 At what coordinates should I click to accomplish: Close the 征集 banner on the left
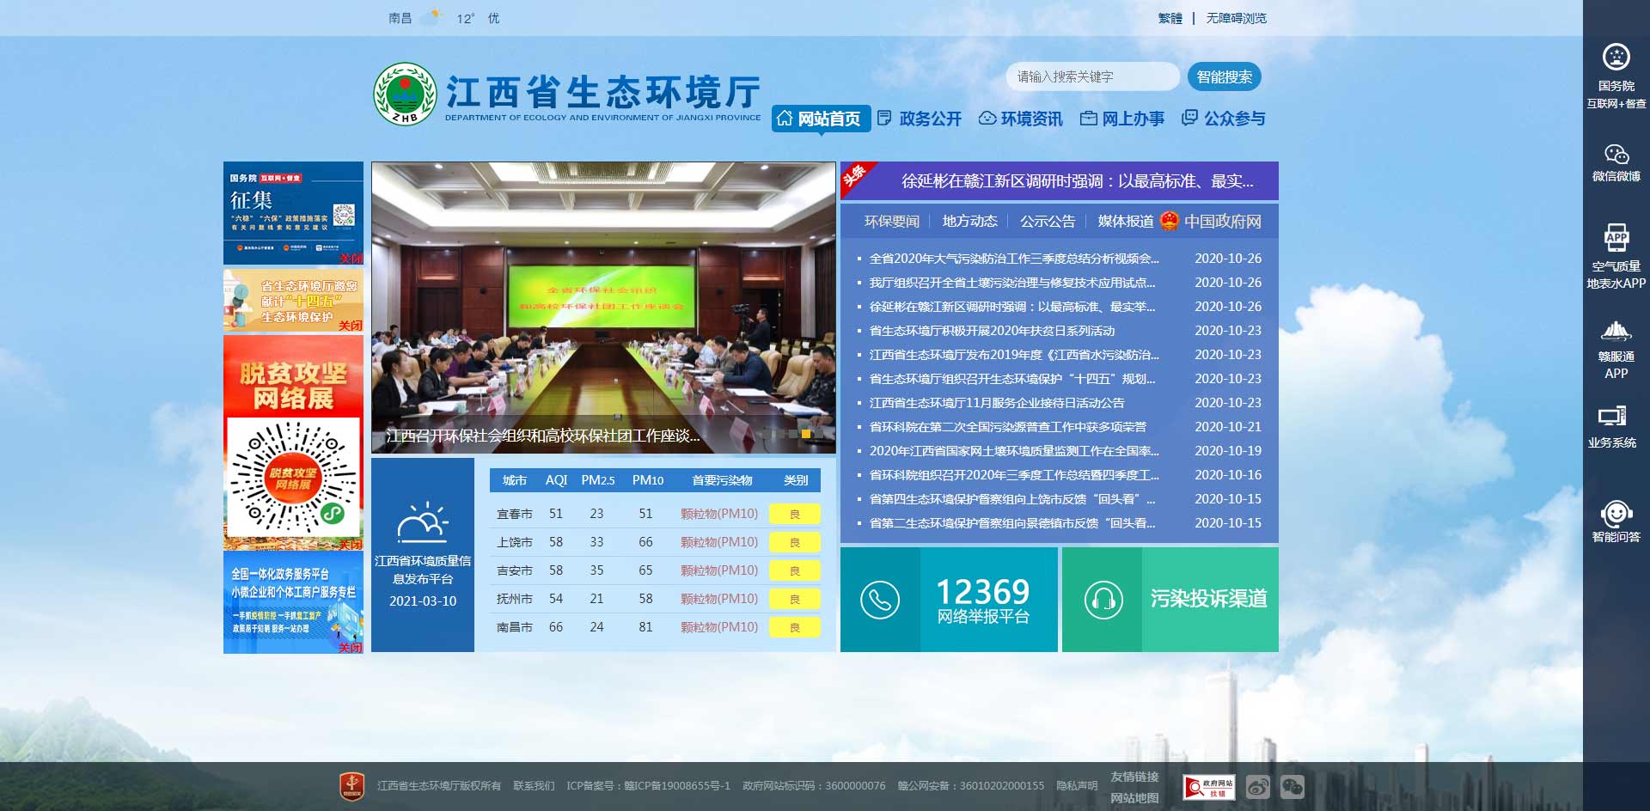point(350,258)
